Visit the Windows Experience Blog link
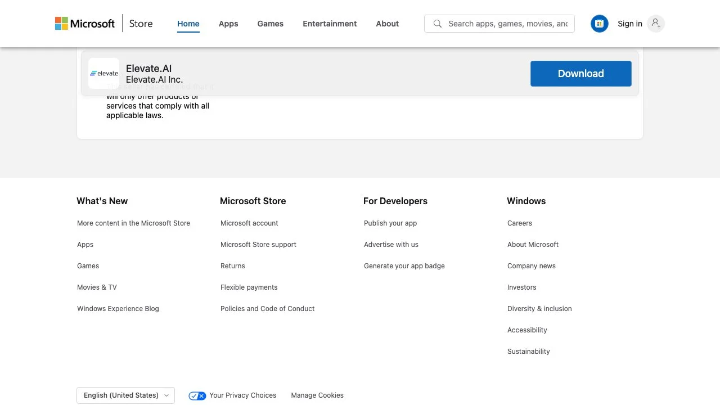Viewport: 720px width, 405px height. (x=118, y=309)
